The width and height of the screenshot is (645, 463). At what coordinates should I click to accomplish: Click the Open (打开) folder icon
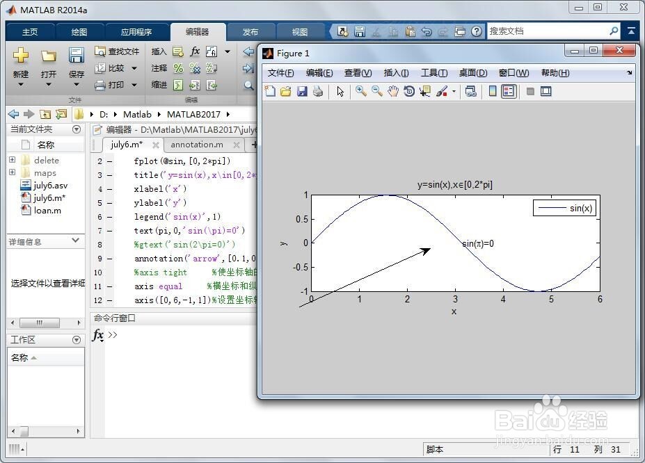pyautogui.click(x=49, y=56)
